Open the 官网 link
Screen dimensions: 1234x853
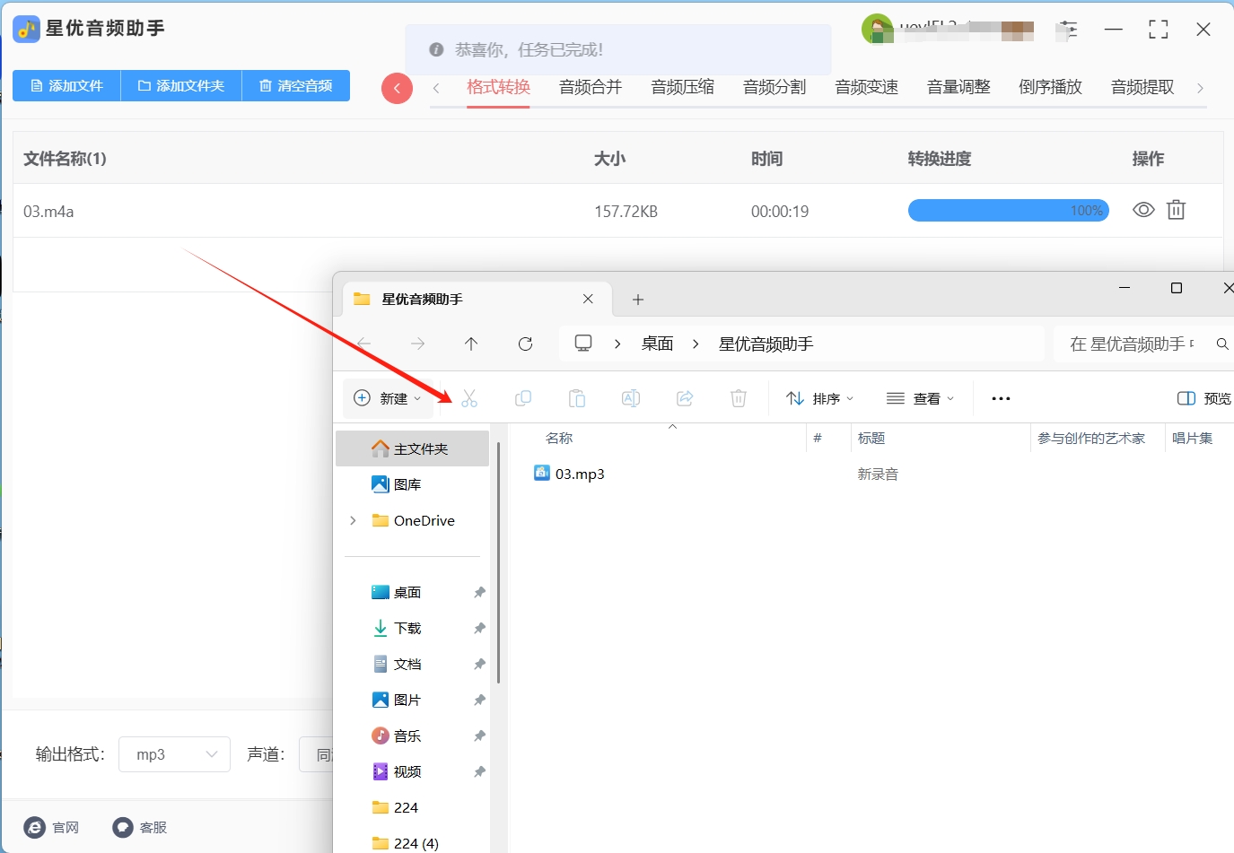(x=52, y=827)
